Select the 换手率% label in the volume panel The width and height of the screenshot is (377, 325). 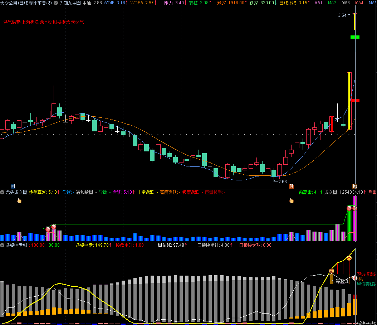pos(38,192)
